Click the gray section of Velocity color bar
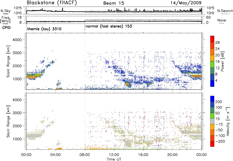233x161 pixels. point(212,121)
